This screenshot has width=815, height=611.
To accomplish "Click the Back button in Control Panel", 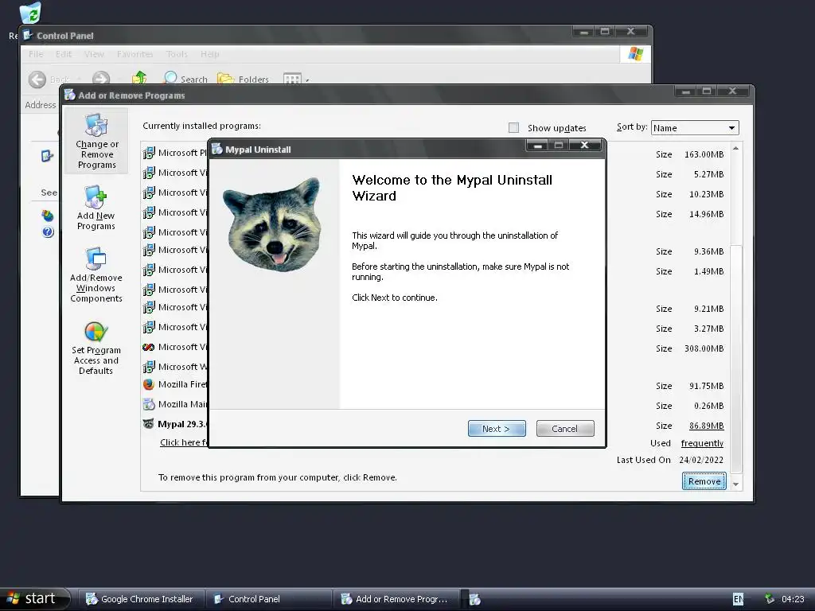I will point(49,80).
